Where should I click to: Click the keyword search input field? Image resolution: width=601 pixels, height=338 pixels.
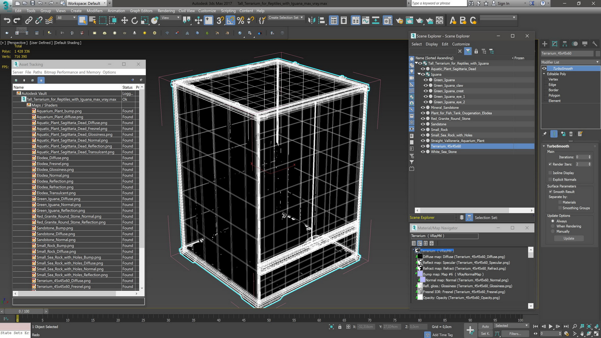(x=439, y=3)
